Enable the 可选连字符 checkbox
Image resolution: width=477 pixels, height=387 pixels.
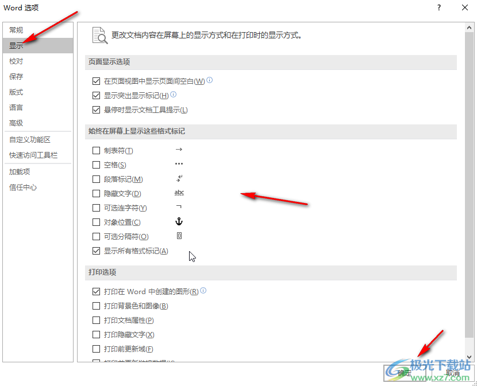point(96,208)
